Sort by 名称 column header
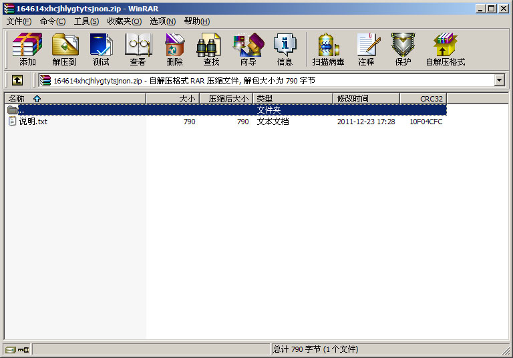Viewport: 513px width, 358px height. tap(75, 98)
